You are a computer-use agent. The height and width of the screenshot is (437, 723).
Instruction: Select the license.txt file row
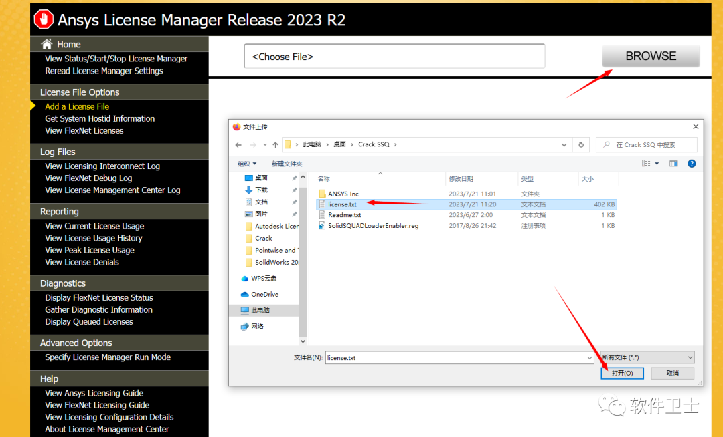pos(466,204)
